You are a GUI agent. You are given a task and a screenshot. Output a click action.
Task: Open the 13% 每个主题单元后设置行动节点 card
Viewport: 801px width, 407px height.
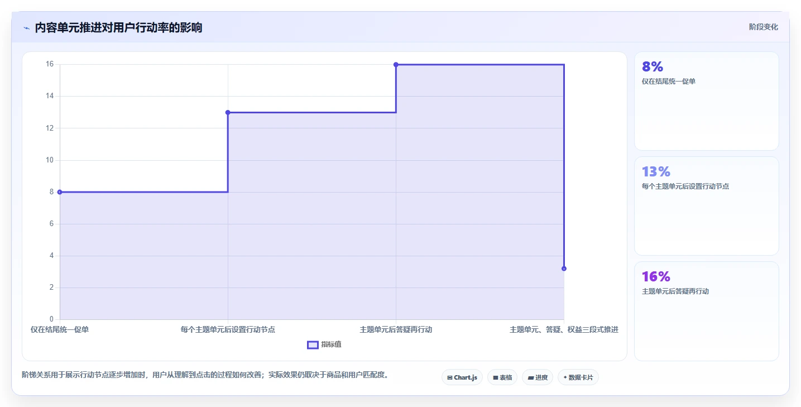(706, 206)
